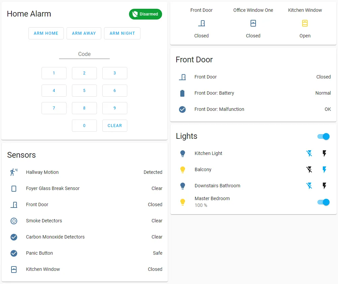This screenshot has width=338, height=284.
Task: Tap keypad digit 1
Action: coord(54,73)
